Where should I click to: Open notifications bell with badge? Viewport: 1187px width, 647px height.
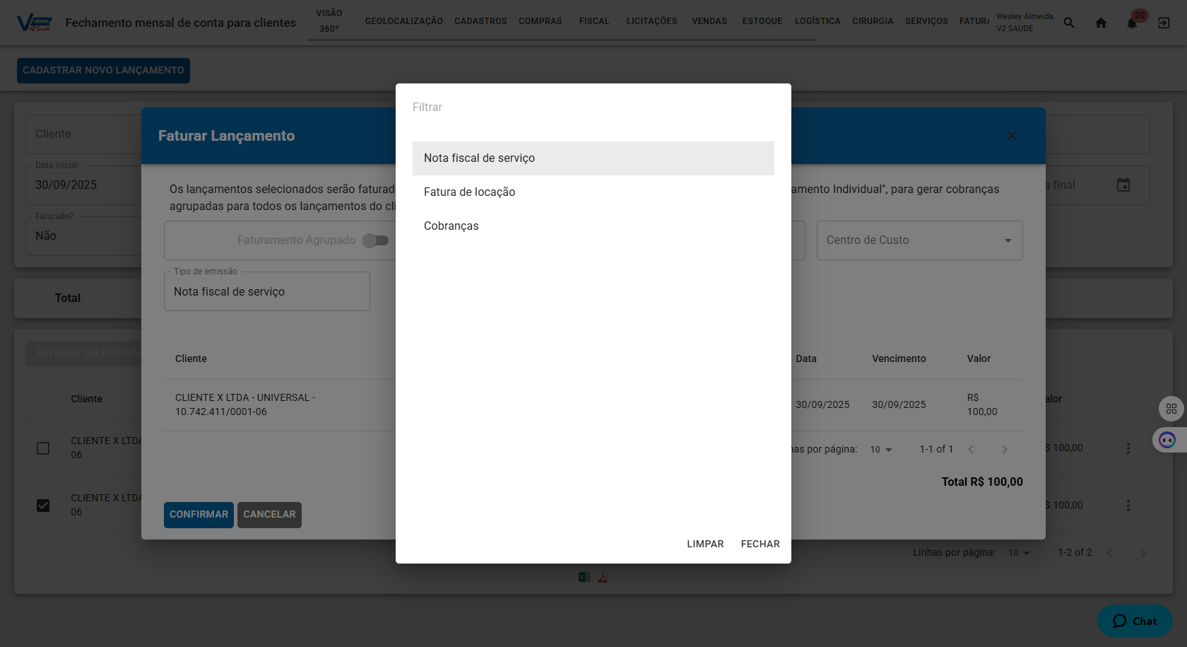pyautogui.click(x=1132, y=23)
